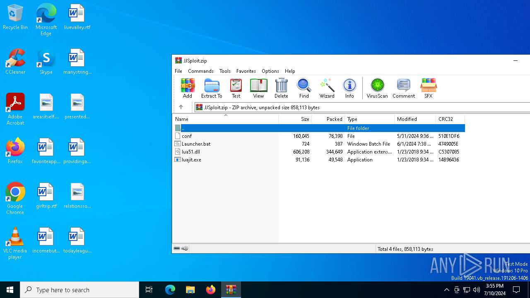Click WinRAR taskbar button
The image size is (530, 298).
point(231,290)
